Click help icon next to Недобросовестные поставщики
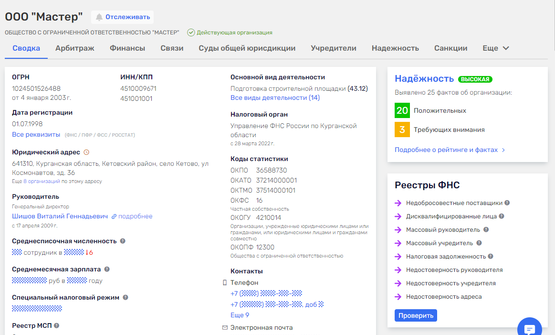Viewport: 555px width, 335px height. pos(507,203)
